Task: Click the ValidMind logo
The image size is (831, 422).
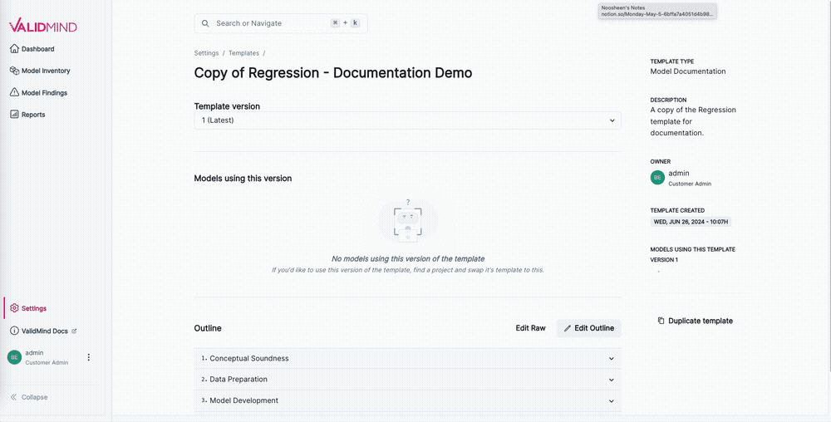Action: [x=42, y=26]
